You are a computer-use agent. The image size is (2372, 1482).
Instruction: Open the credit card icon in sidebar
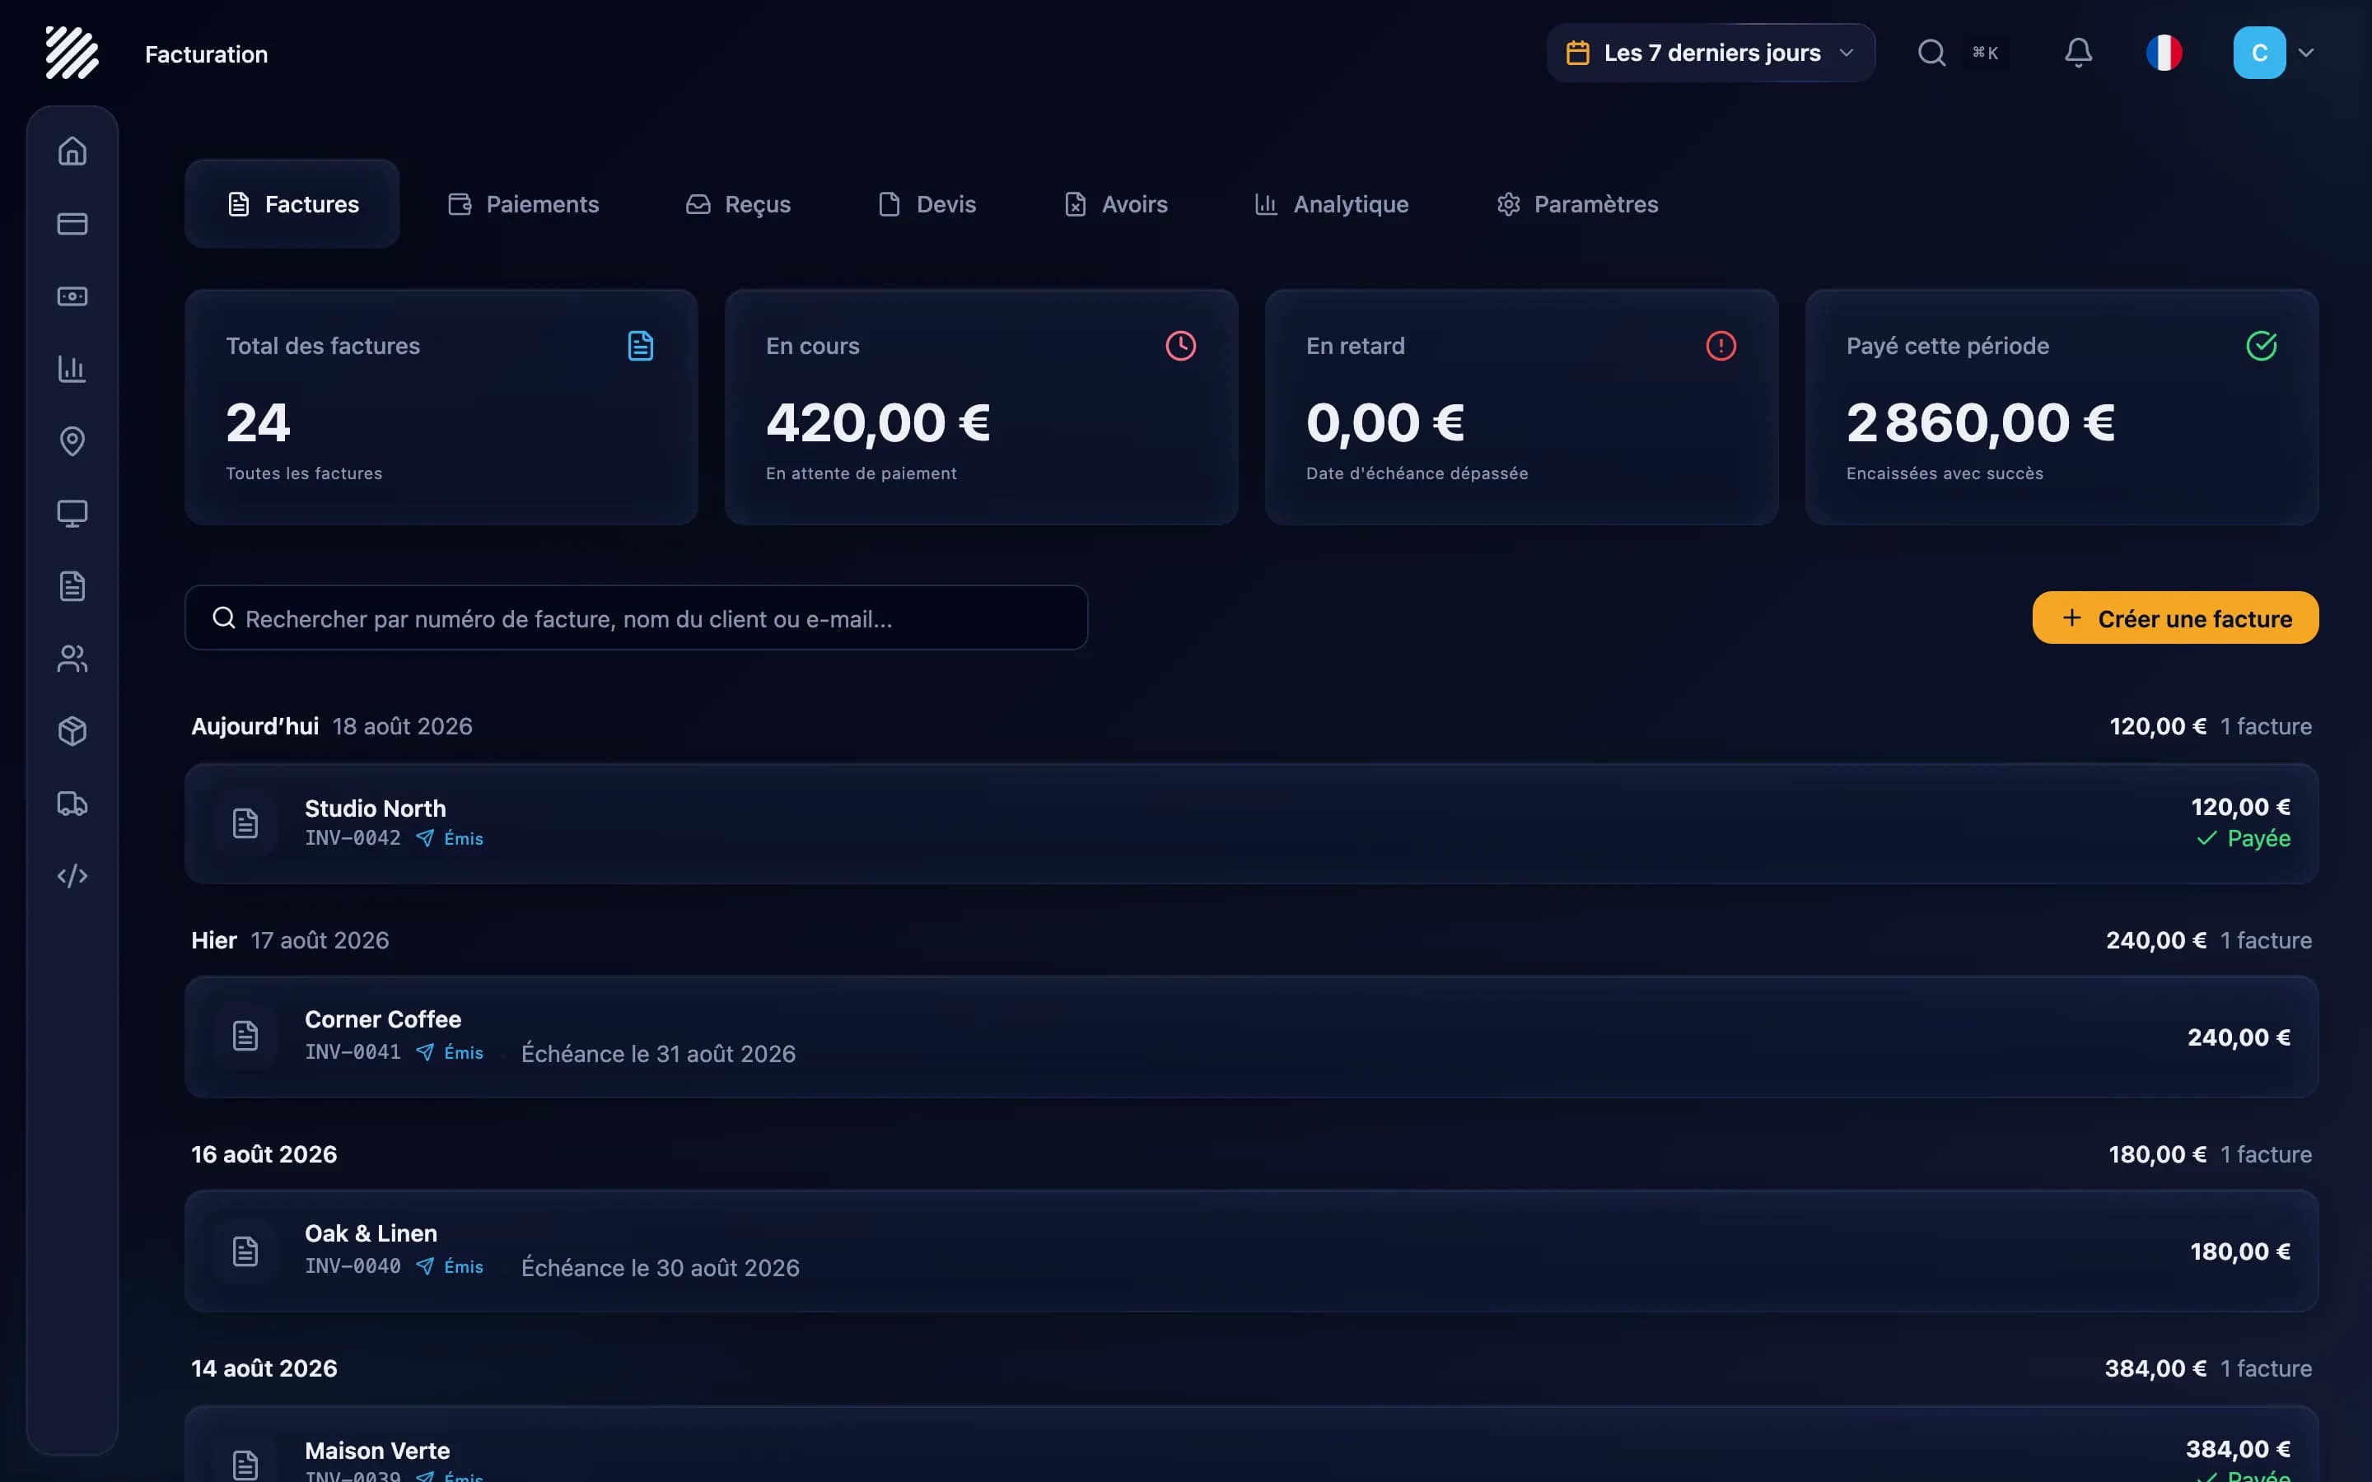(x=72, y=223)
